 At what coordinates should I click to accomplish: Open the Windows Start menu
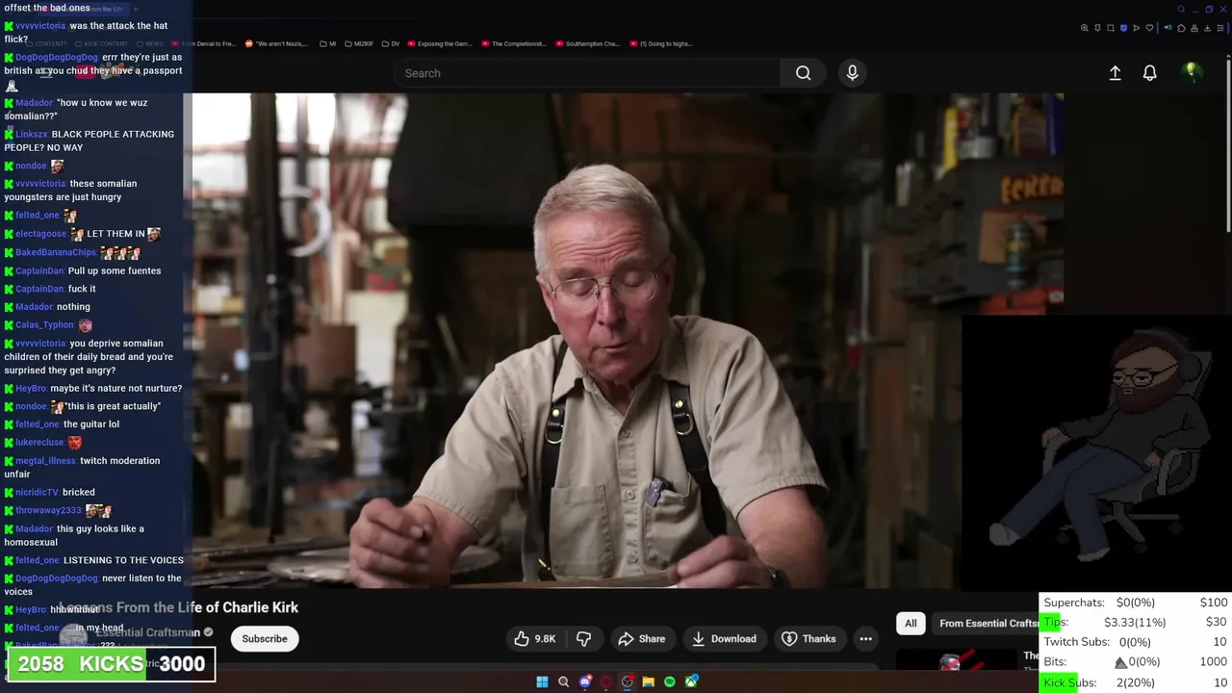542,682
